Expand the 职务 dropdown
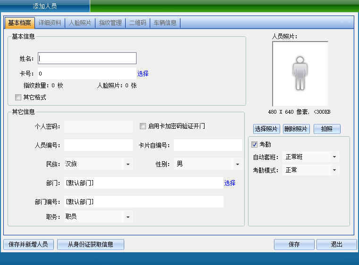Image resolution: width=359 pixels, height=265 pixels. click(128, 217)
